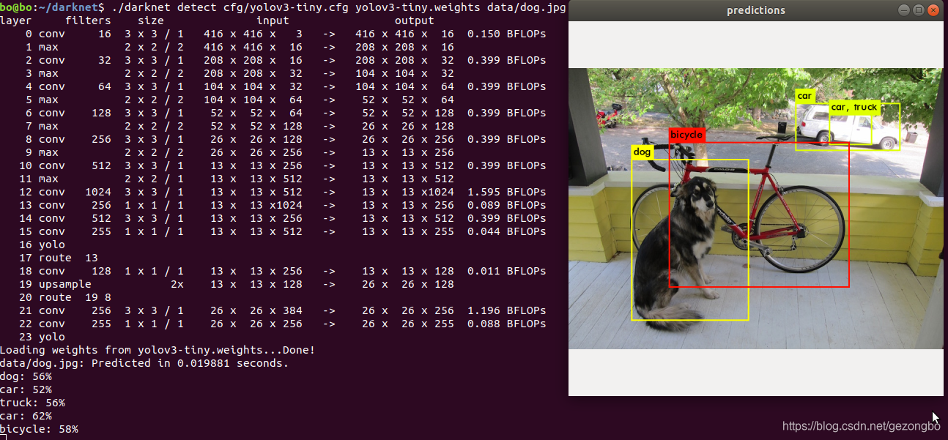Viewport: 948px width, 440px height.
Task: Click 'Loading weights from yolov3-tiny.weights...Done!' line
Action: 158,350
